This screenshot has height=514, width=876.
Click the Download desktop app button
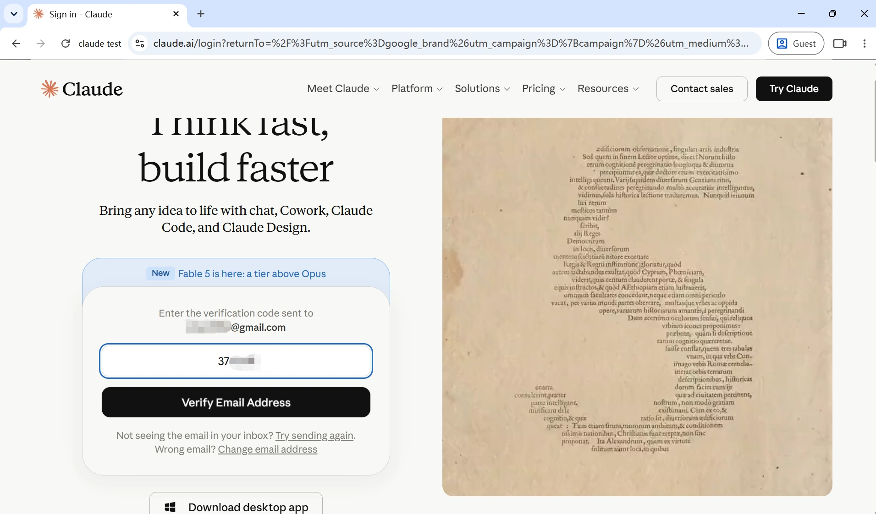pos(236,503)
